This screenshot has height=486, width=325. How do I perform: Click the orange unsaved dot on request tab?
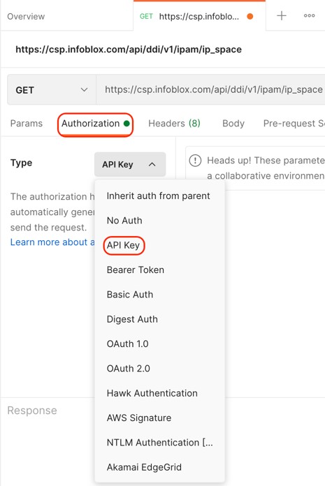click(250, 17)
